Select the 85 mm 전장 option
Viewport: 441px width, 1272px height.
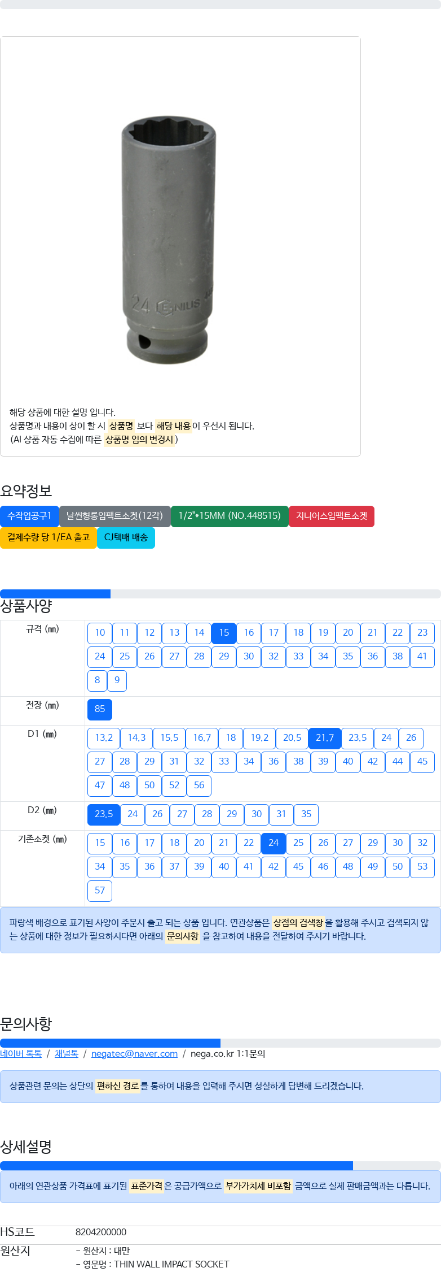(x=100, y=709)
